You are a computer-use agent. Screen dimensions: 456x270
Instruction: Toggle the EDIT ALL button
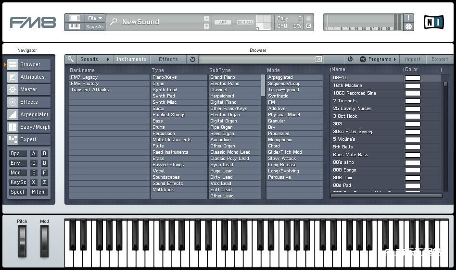pos(245,22)
